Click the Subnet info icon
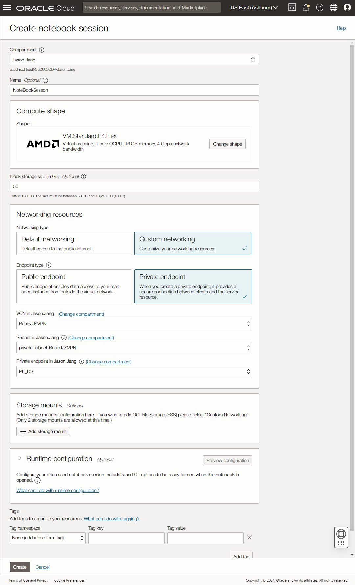This screenshot has width=355, height=585. click(64, 338)
